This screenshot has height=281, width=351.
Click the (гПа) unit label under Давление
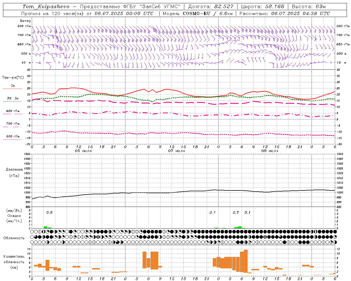point(14,176)
